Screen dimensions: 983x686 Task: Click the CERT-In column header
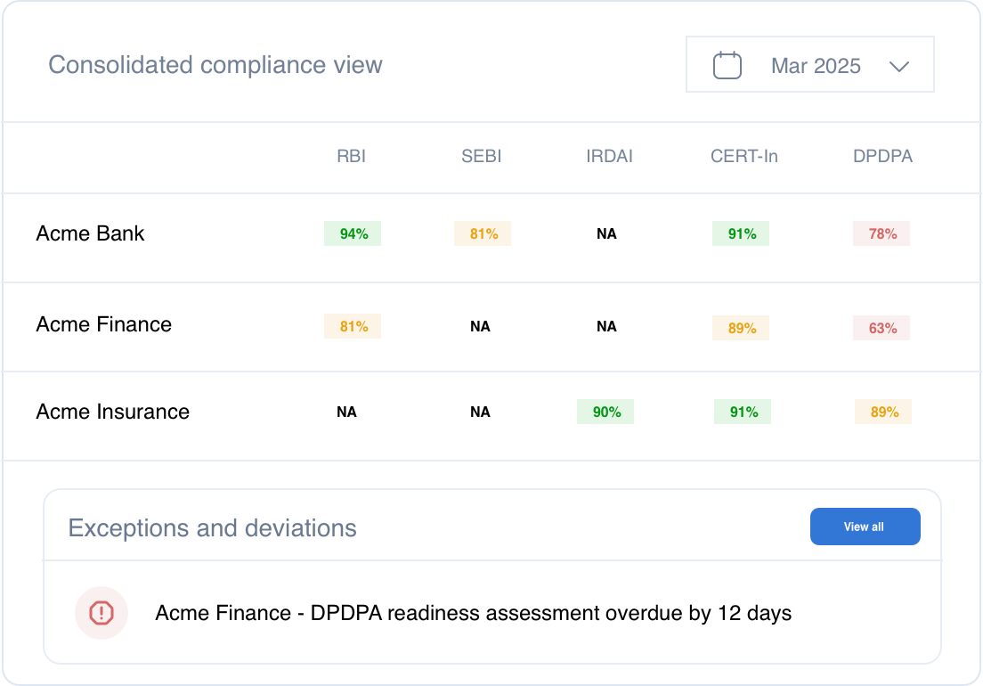tap(743, 157)
